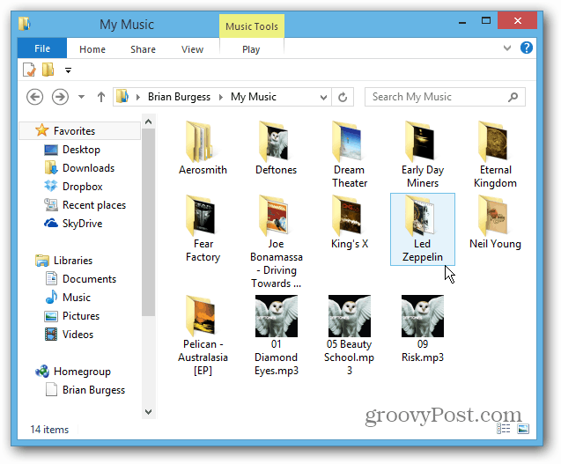Click the navigation pane scrollbar thumb
Image resolution: width=561 pixels, height=464 pixels.
click(149, 223)
